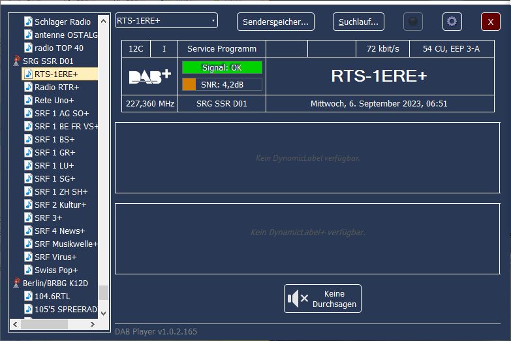This screenshot has height=341, width=511.
Task: Click the vertical scrollbar thumb
Action: coord(103,293)
